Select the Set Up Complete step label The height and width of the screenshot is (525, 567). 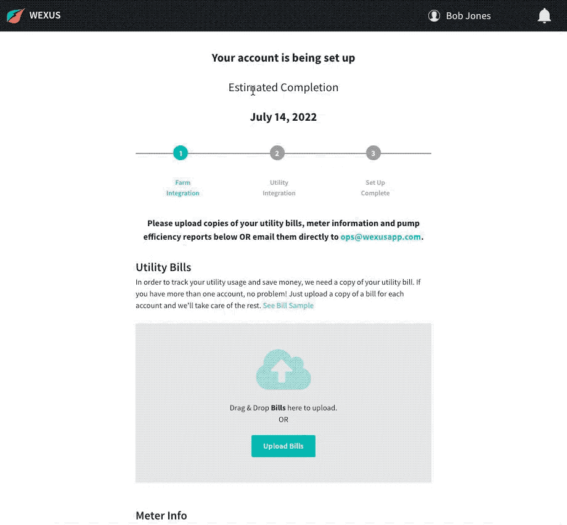375,188
